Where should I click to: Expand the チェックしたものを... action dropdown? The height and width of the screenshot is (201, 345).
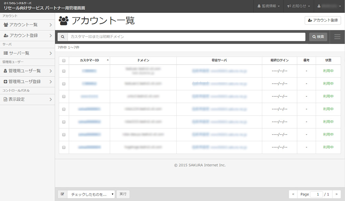(x=91, y=194)
